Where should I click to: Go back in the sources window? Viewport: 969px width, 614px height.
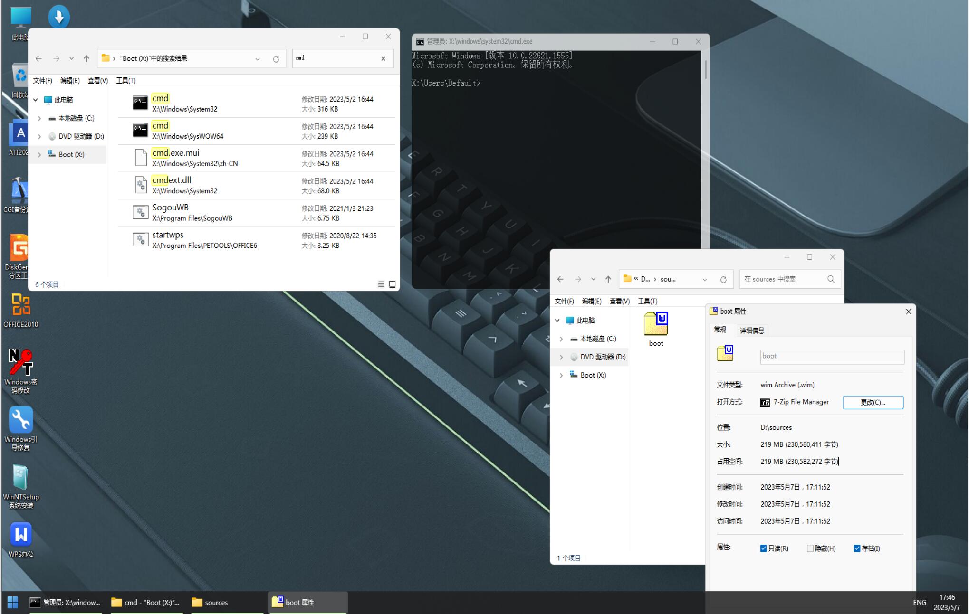coord(560,279)
